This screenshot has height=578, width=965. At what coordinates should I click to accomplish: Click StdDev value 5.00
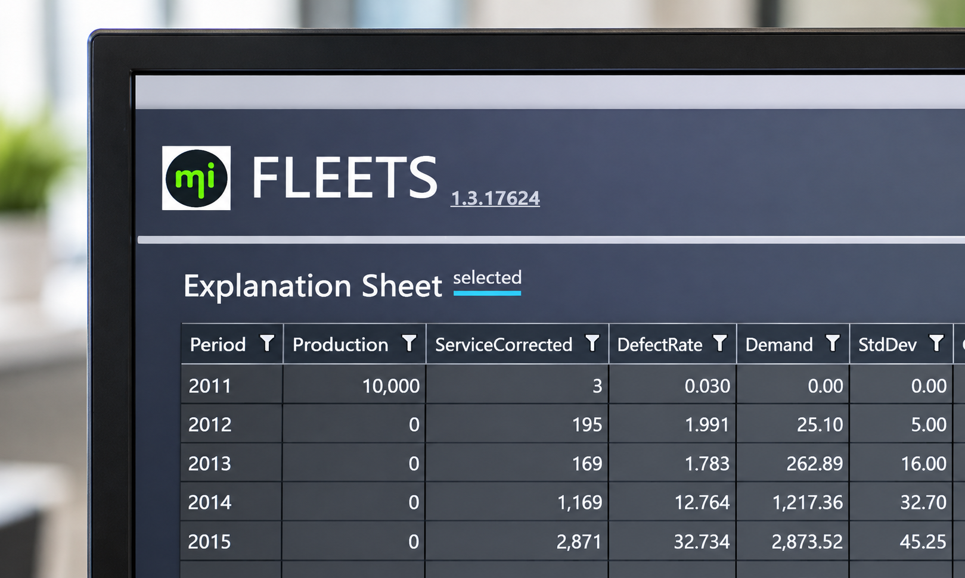coord(929,424)
